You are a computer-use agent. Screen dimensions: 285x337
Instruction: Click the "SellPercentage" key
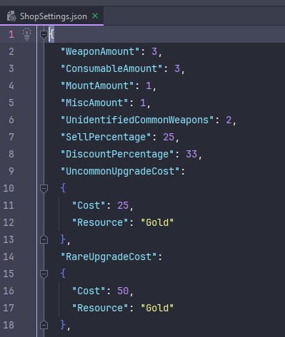(106, 137)
